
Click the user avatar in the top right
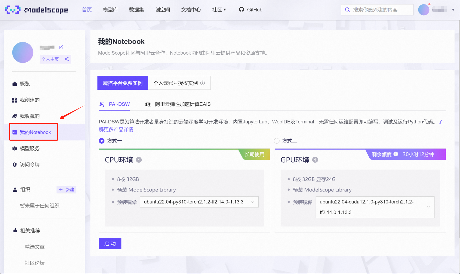pos(424,10)
